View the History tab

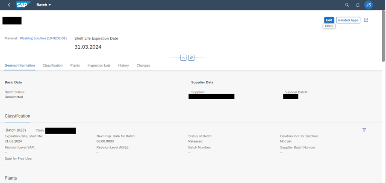tap(124, 65)
